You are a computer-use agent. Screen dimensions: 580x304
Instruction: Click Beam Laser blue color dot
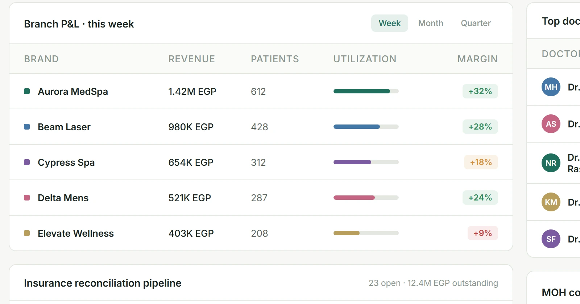[27, 127]
